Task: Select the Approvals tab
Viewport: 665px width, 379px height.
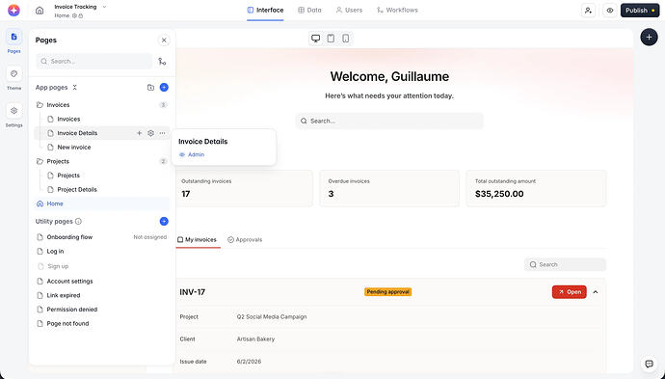Action: [x=245, y=240]
